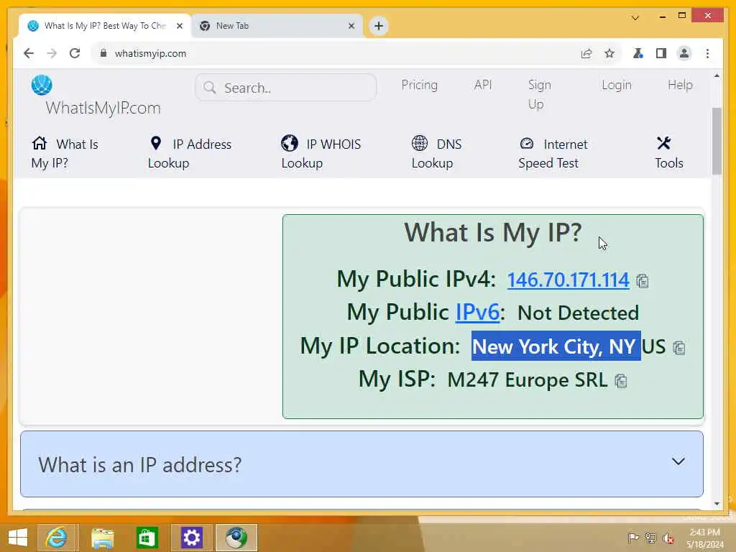Click the WhatIsMyIP.com globe logo
The height and width of the screenshot is (552, 736).
(42, 85)
